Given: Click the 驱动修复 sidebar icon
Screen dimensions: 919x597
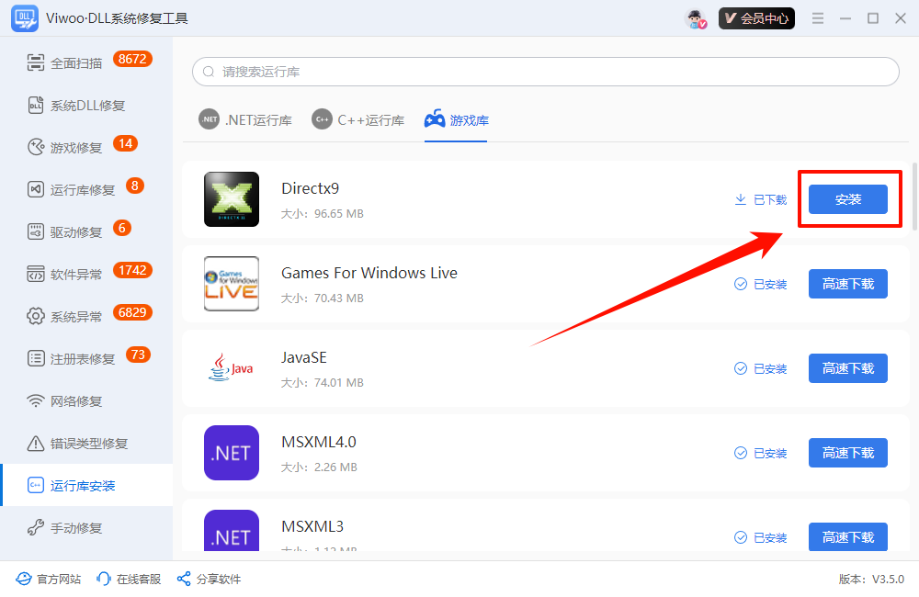Looking at the screenshot, I should click(x=36, y=232).
